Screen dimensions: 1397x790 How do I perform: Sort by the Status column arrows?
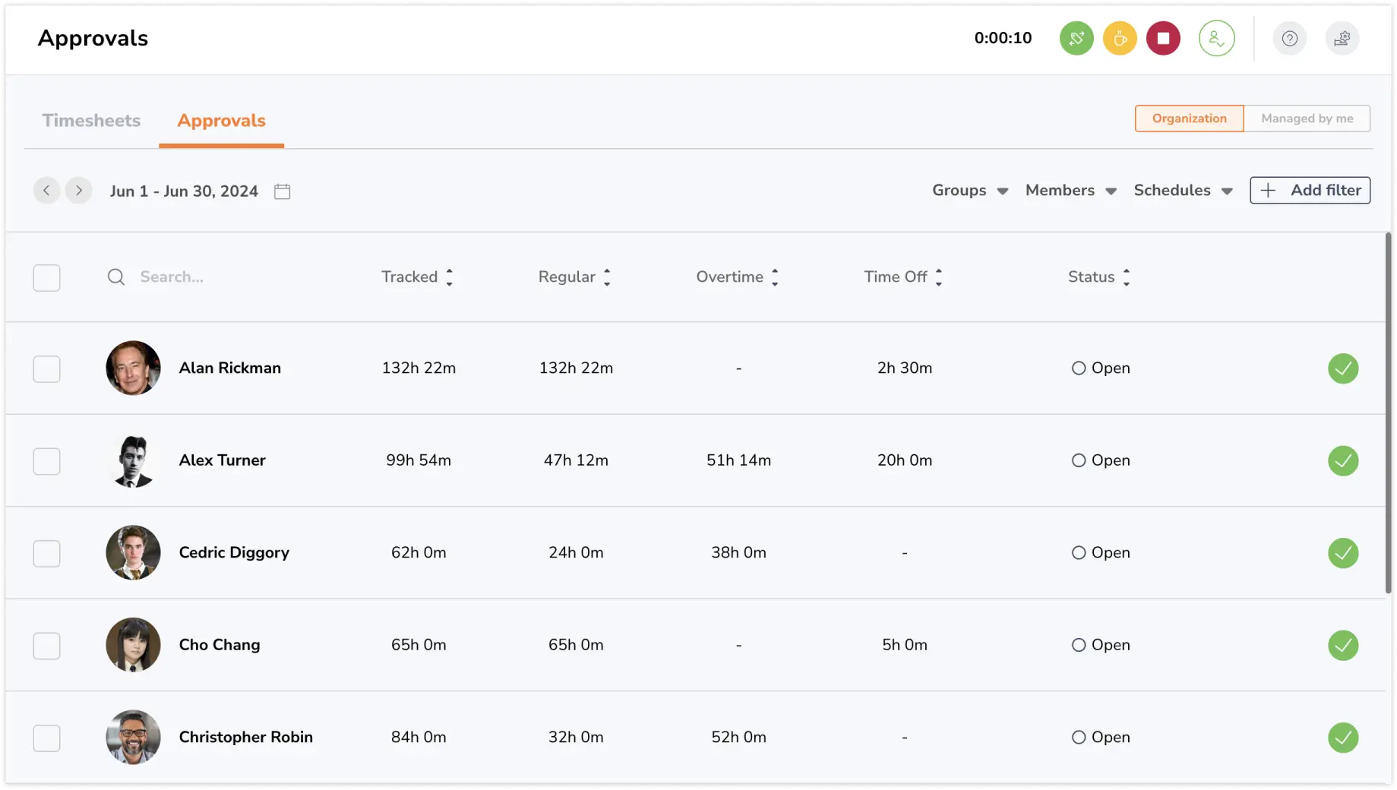[1126, 277]
